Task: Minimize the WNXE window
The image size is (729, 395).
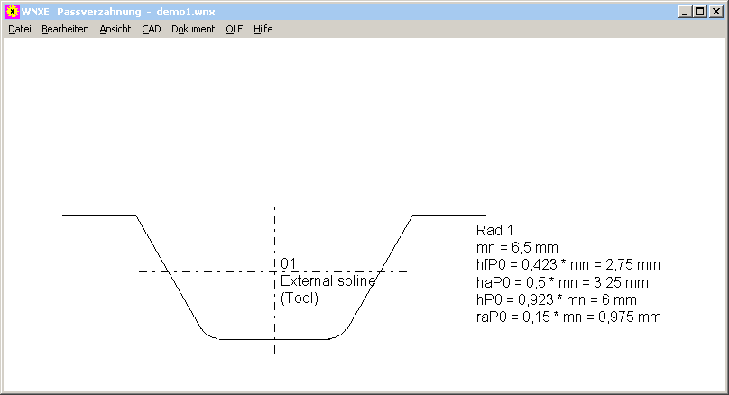Action: point(686,12)
